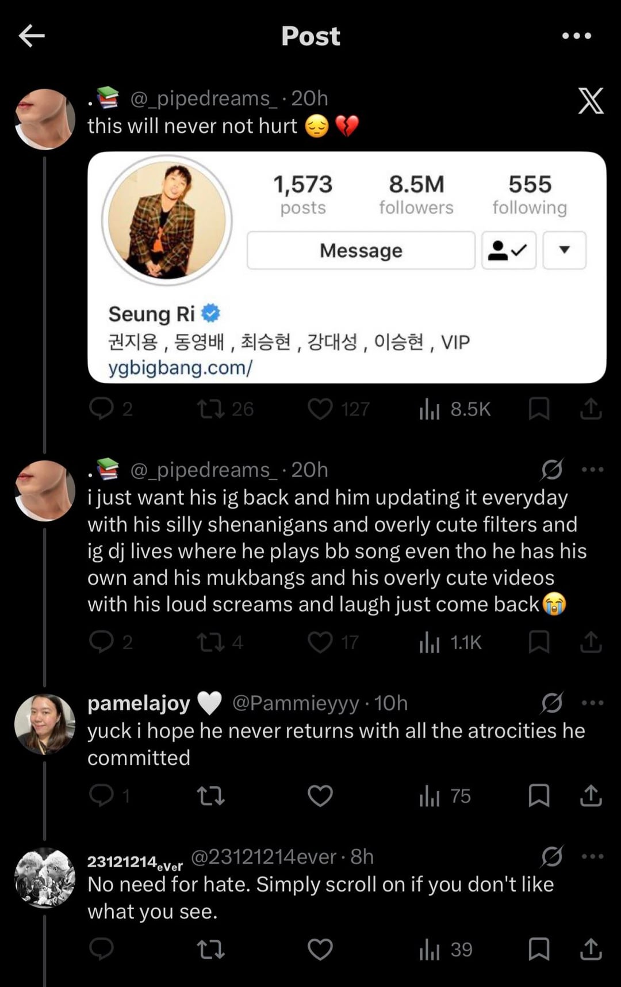Reply to pamelajoy's comment
621x987 pixels.
[x=102, y=795]
